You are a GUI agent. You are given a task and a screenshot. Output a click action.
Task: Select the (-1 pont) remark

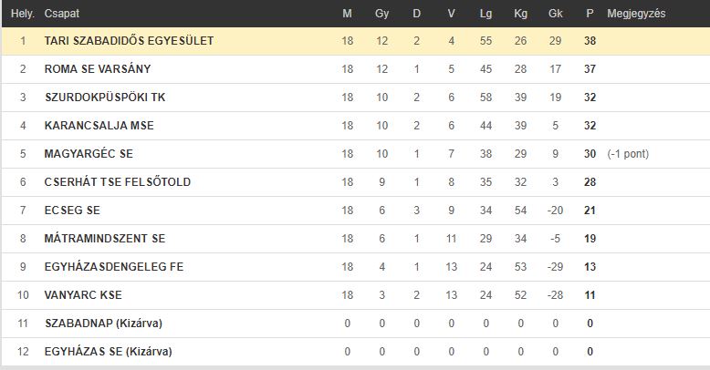(x=628, y=154)
